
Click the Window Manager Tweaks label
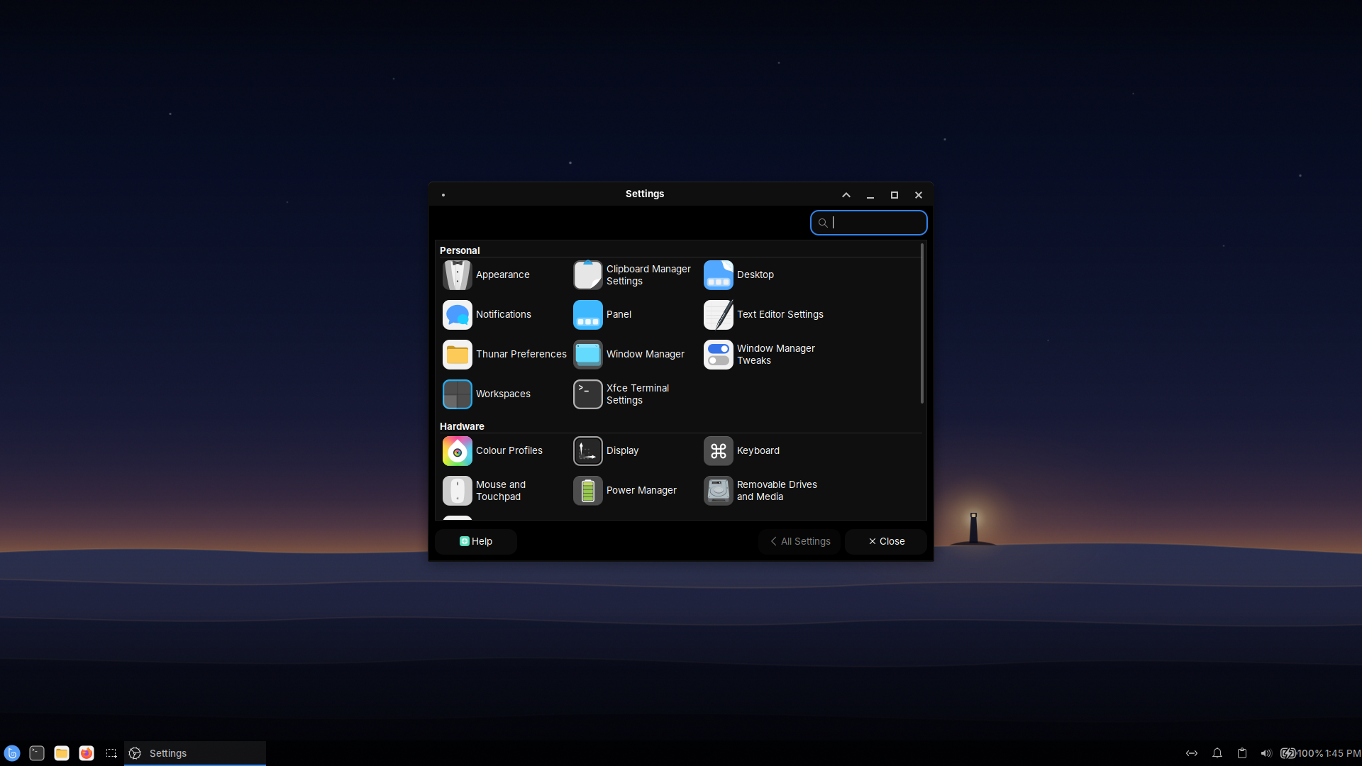(x=775, y=355)
